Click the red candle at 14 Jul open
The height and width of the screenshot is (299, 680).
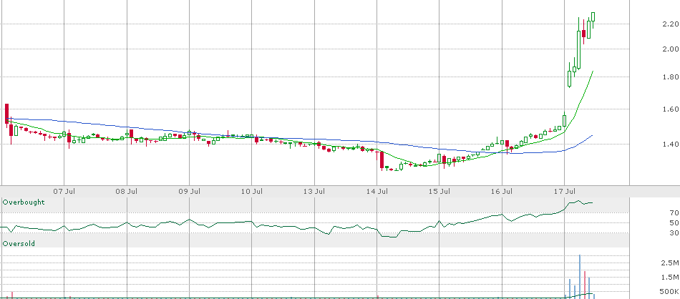(x=382, y=160)
